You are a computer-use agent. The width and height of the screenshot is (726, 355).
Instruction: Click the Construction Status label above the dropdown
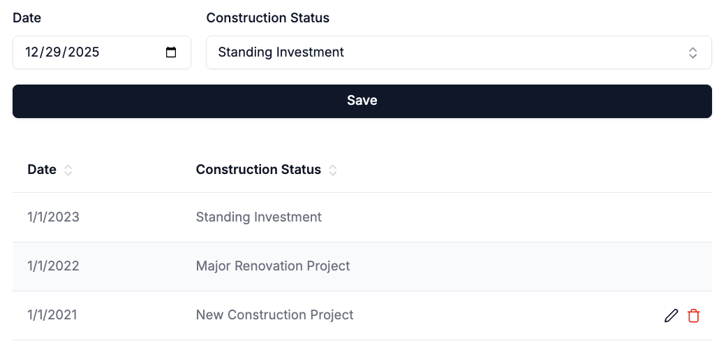[267, 18]
